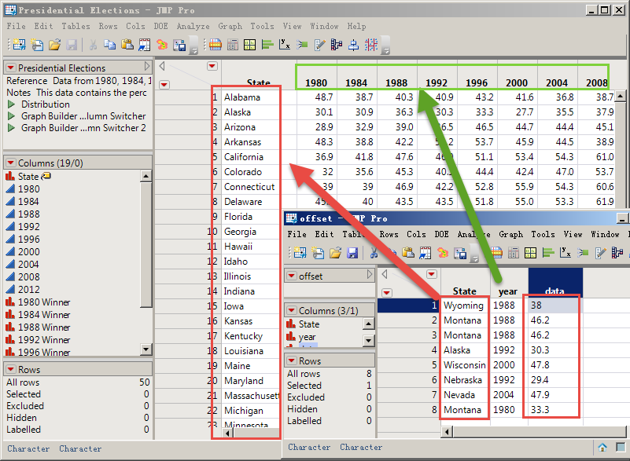Select the Wyoming cell in offset table
The height and width of the screenshot is (461, 630).
464,306
